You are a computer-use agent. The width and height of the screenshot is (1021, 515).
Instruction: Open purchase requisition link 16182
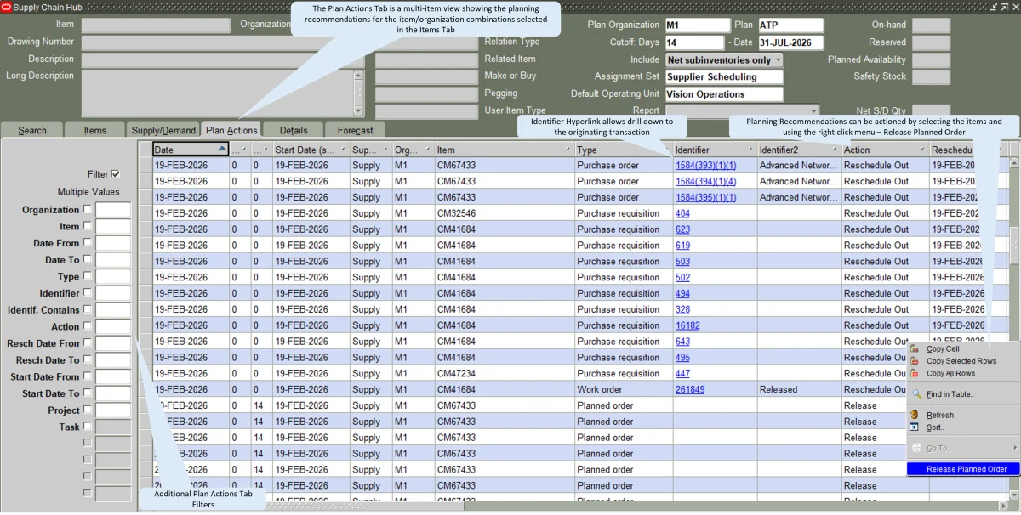click(687, 325)
